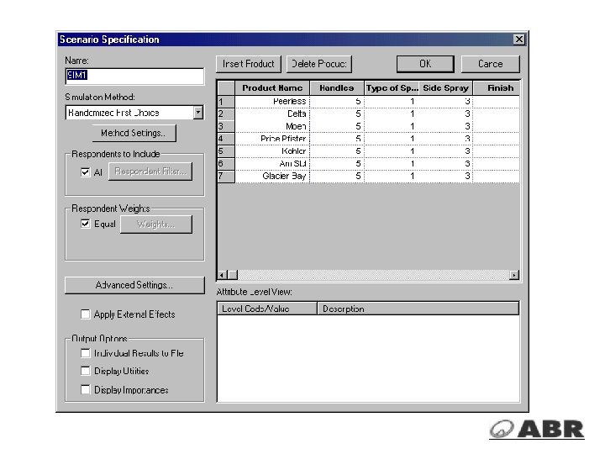Viewport: 605px width, 454px height.
Task: Click the Weights button
Action: pyautogui.click(x=156, y=224)
